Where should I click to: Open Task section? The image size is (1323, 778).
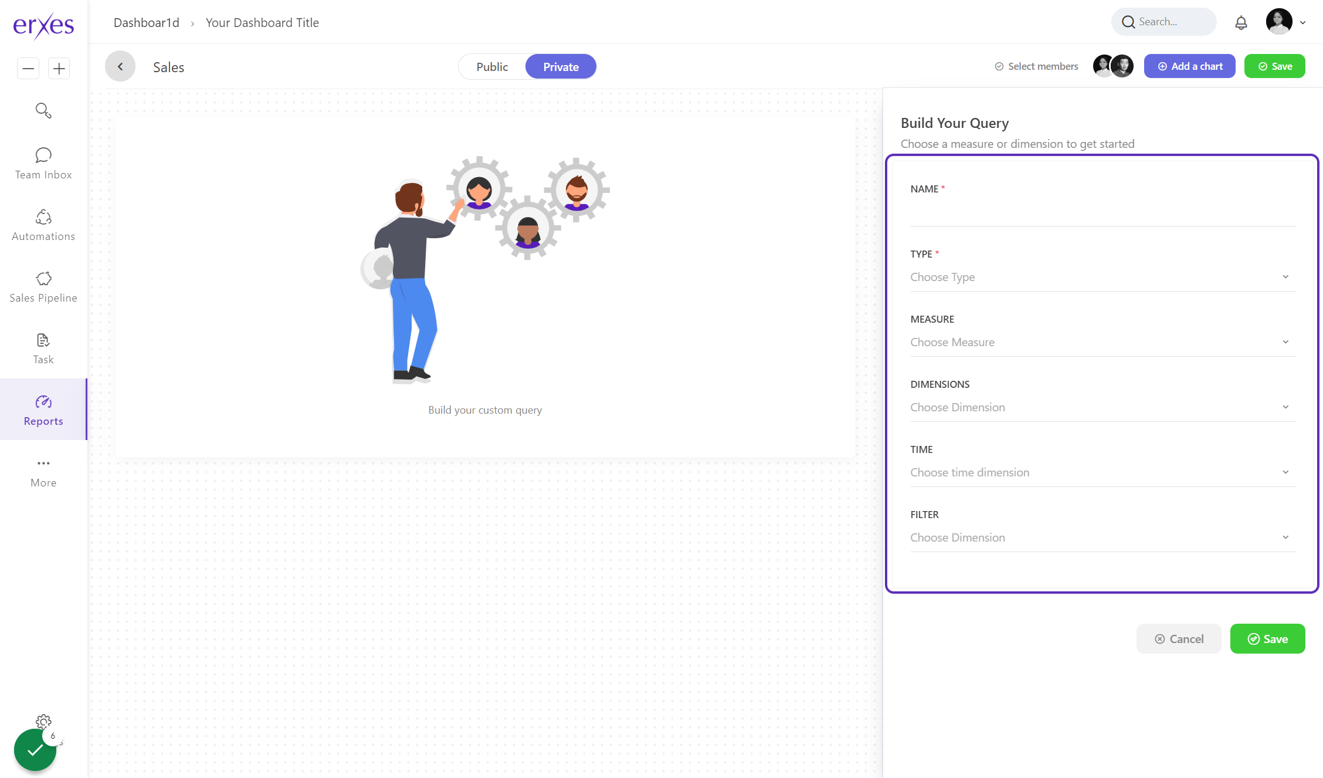coord(43,349)
